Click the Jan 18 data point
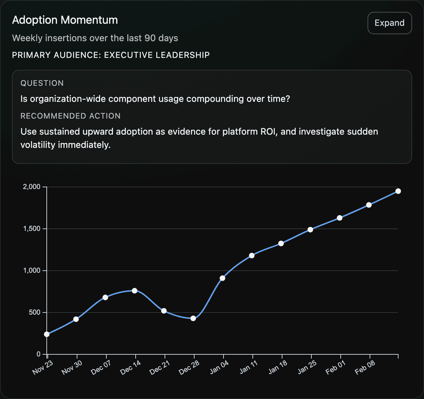 point(281,243)
